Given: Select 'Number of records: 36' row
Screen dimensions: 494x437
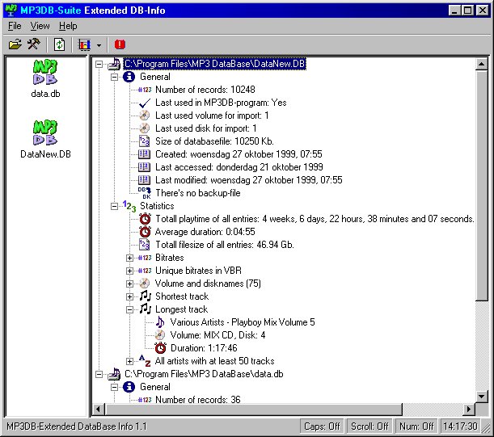Looking at the screenshot, I should 198,400.
